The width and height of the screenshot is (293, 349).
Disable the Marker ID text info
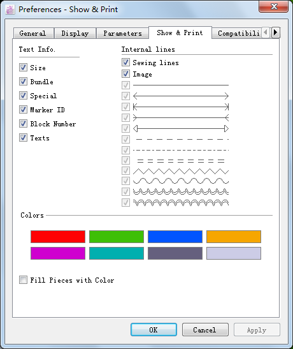[23, 110]
